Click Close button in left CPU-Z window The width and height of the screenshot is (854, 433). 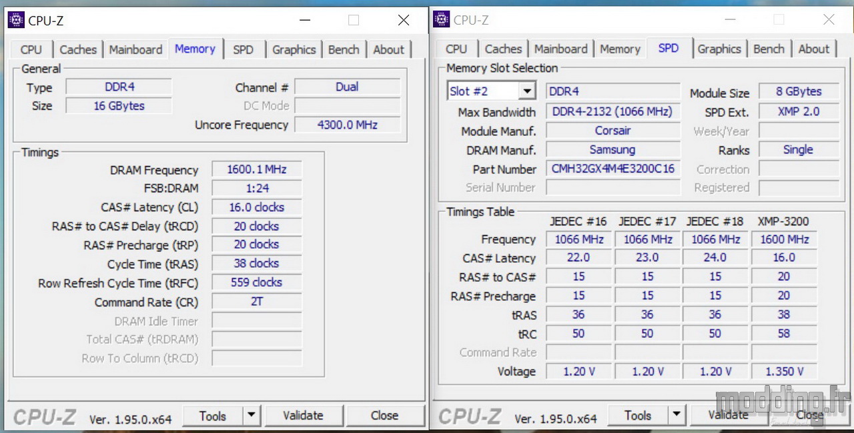pyautogui.click(x=384, y=416)
